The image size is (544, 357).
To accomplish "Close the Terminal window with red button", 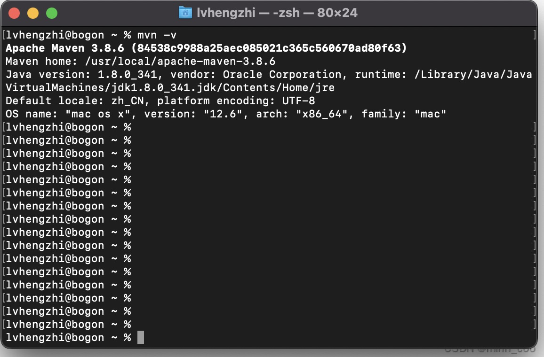I will (x=14, y=13).
